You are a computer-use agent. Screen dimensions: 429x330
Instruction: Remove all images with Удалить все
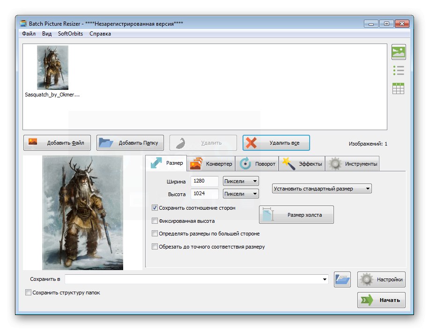276,143
